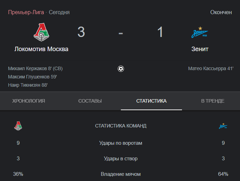
Task: Click the Зенит team name
Action: [x=200, y=49]
